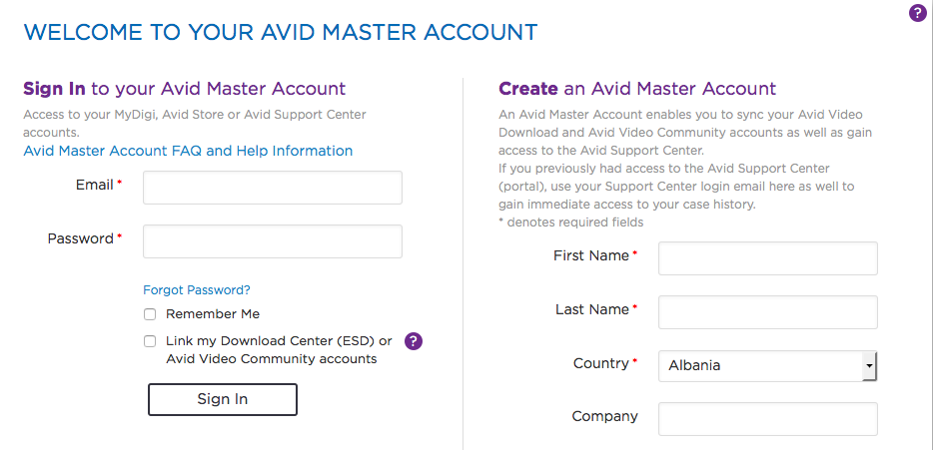Viewport: 933px width, 450px height.
Task: Focus the Email field in Sign In
Action: coord(272,188)
